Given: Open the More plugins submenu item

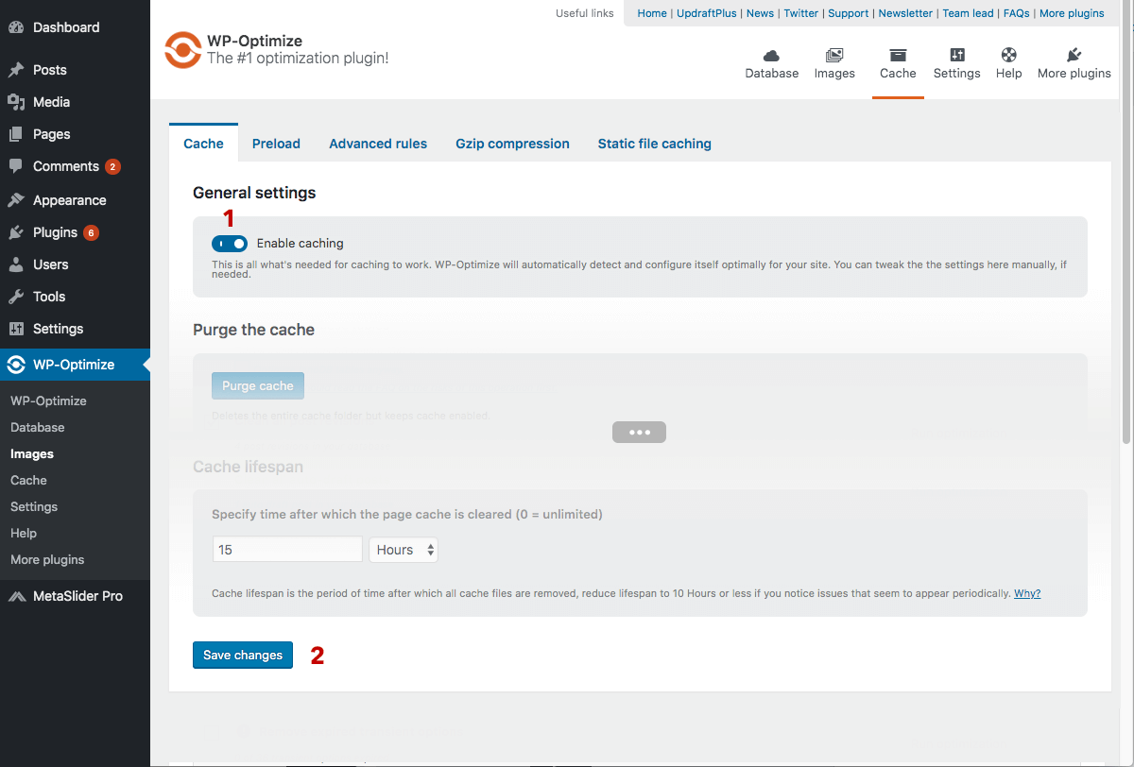Looking at the screenshot, I should (x=47, y=560).
